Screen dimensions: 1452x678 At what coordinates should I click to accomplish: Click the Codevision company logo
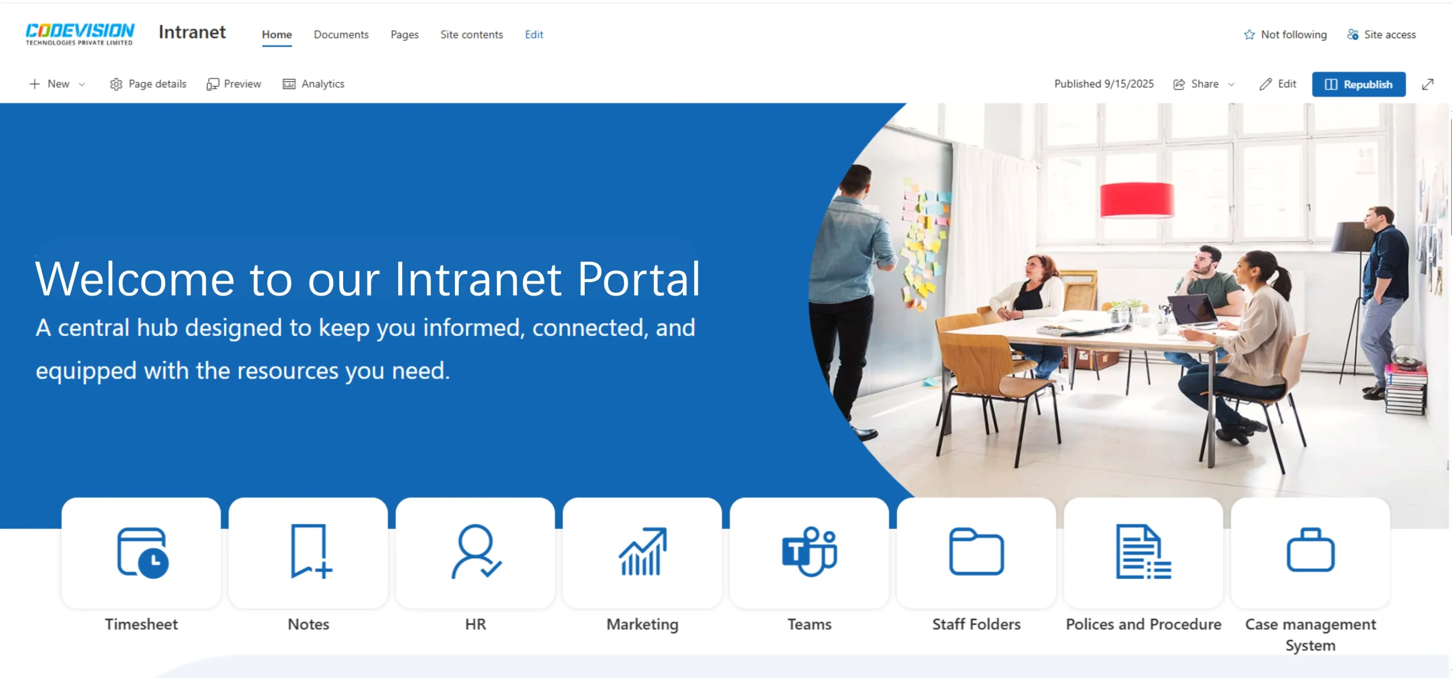click(80, 34)
